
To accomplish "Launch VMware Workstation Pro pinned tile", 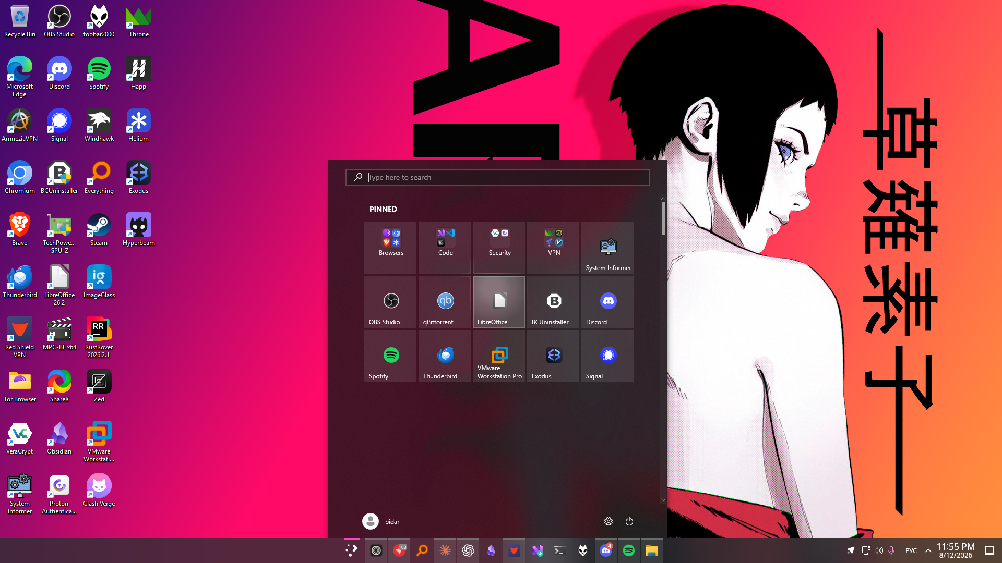I will click(499, 356).
